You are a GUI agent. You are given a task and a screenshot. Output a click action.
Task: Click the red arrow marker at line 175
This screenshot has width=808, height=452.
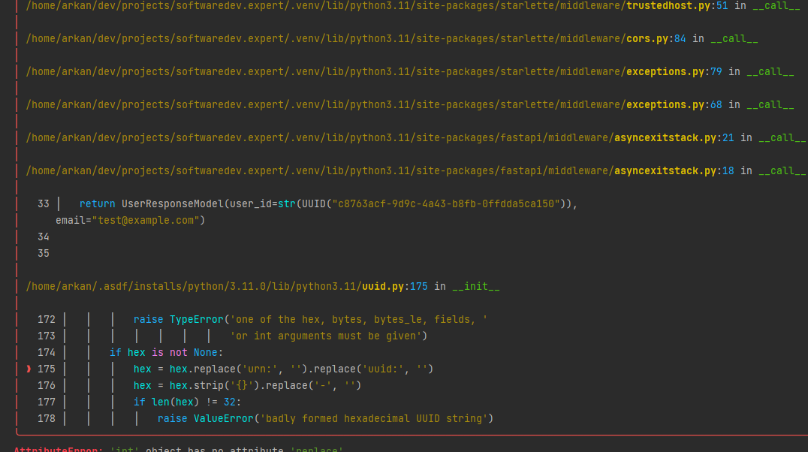(x=29, y=369)
